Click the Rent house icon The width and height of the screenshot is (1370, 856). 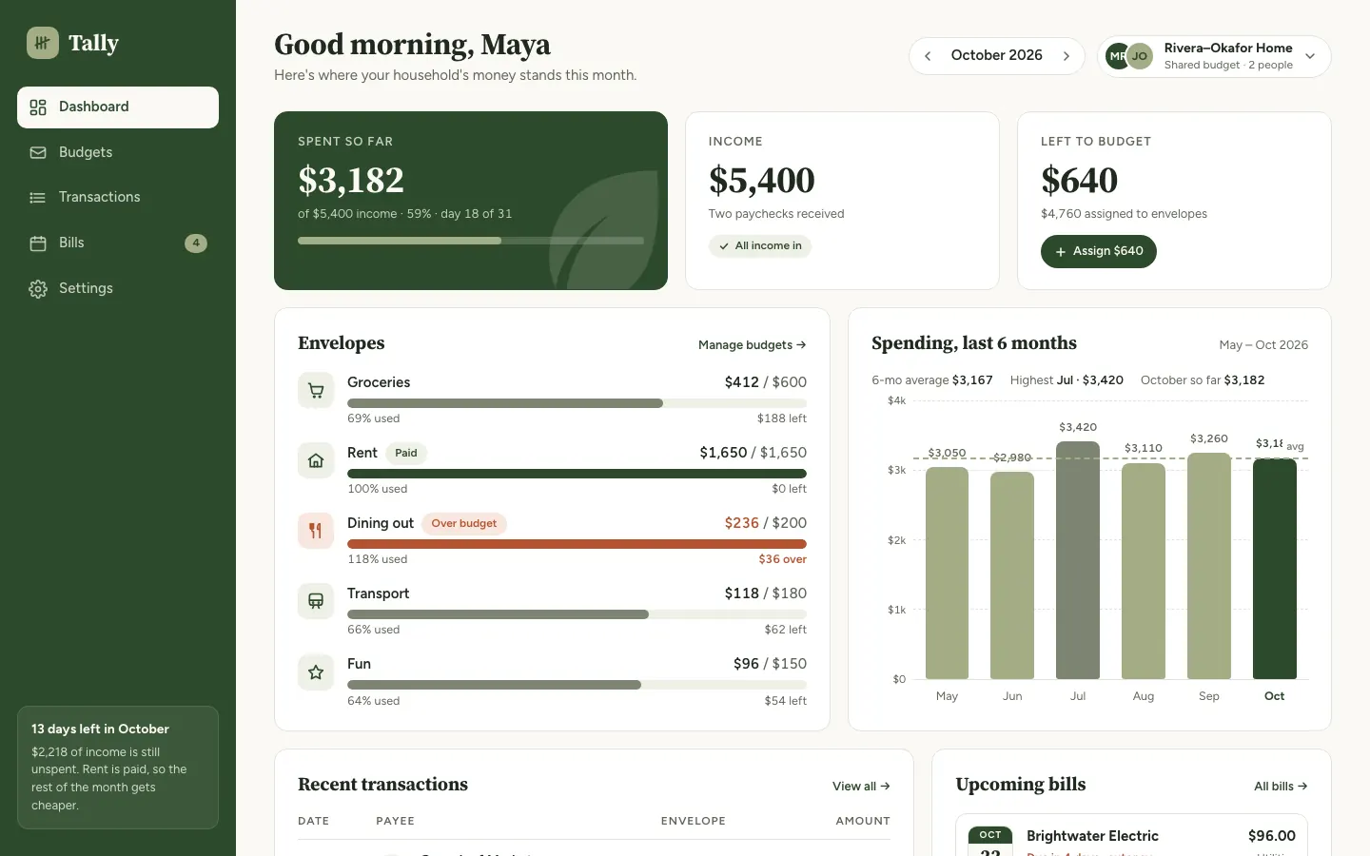(316, 460)
